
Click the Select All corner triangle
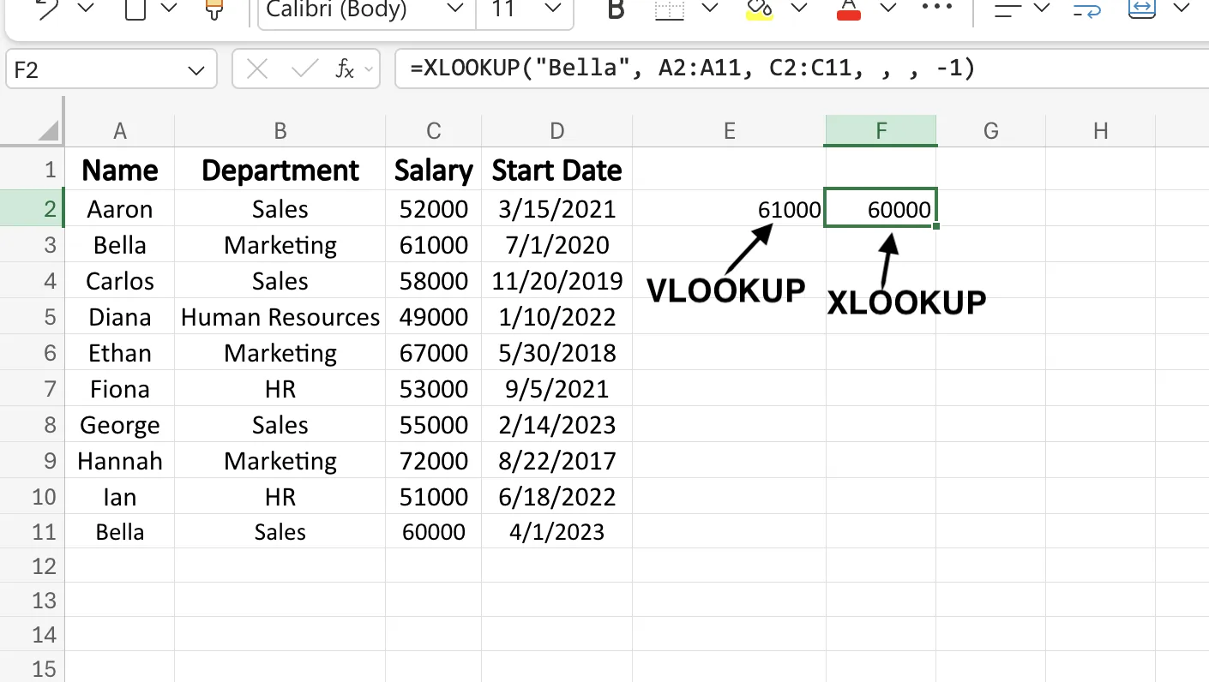coord(49,130)
